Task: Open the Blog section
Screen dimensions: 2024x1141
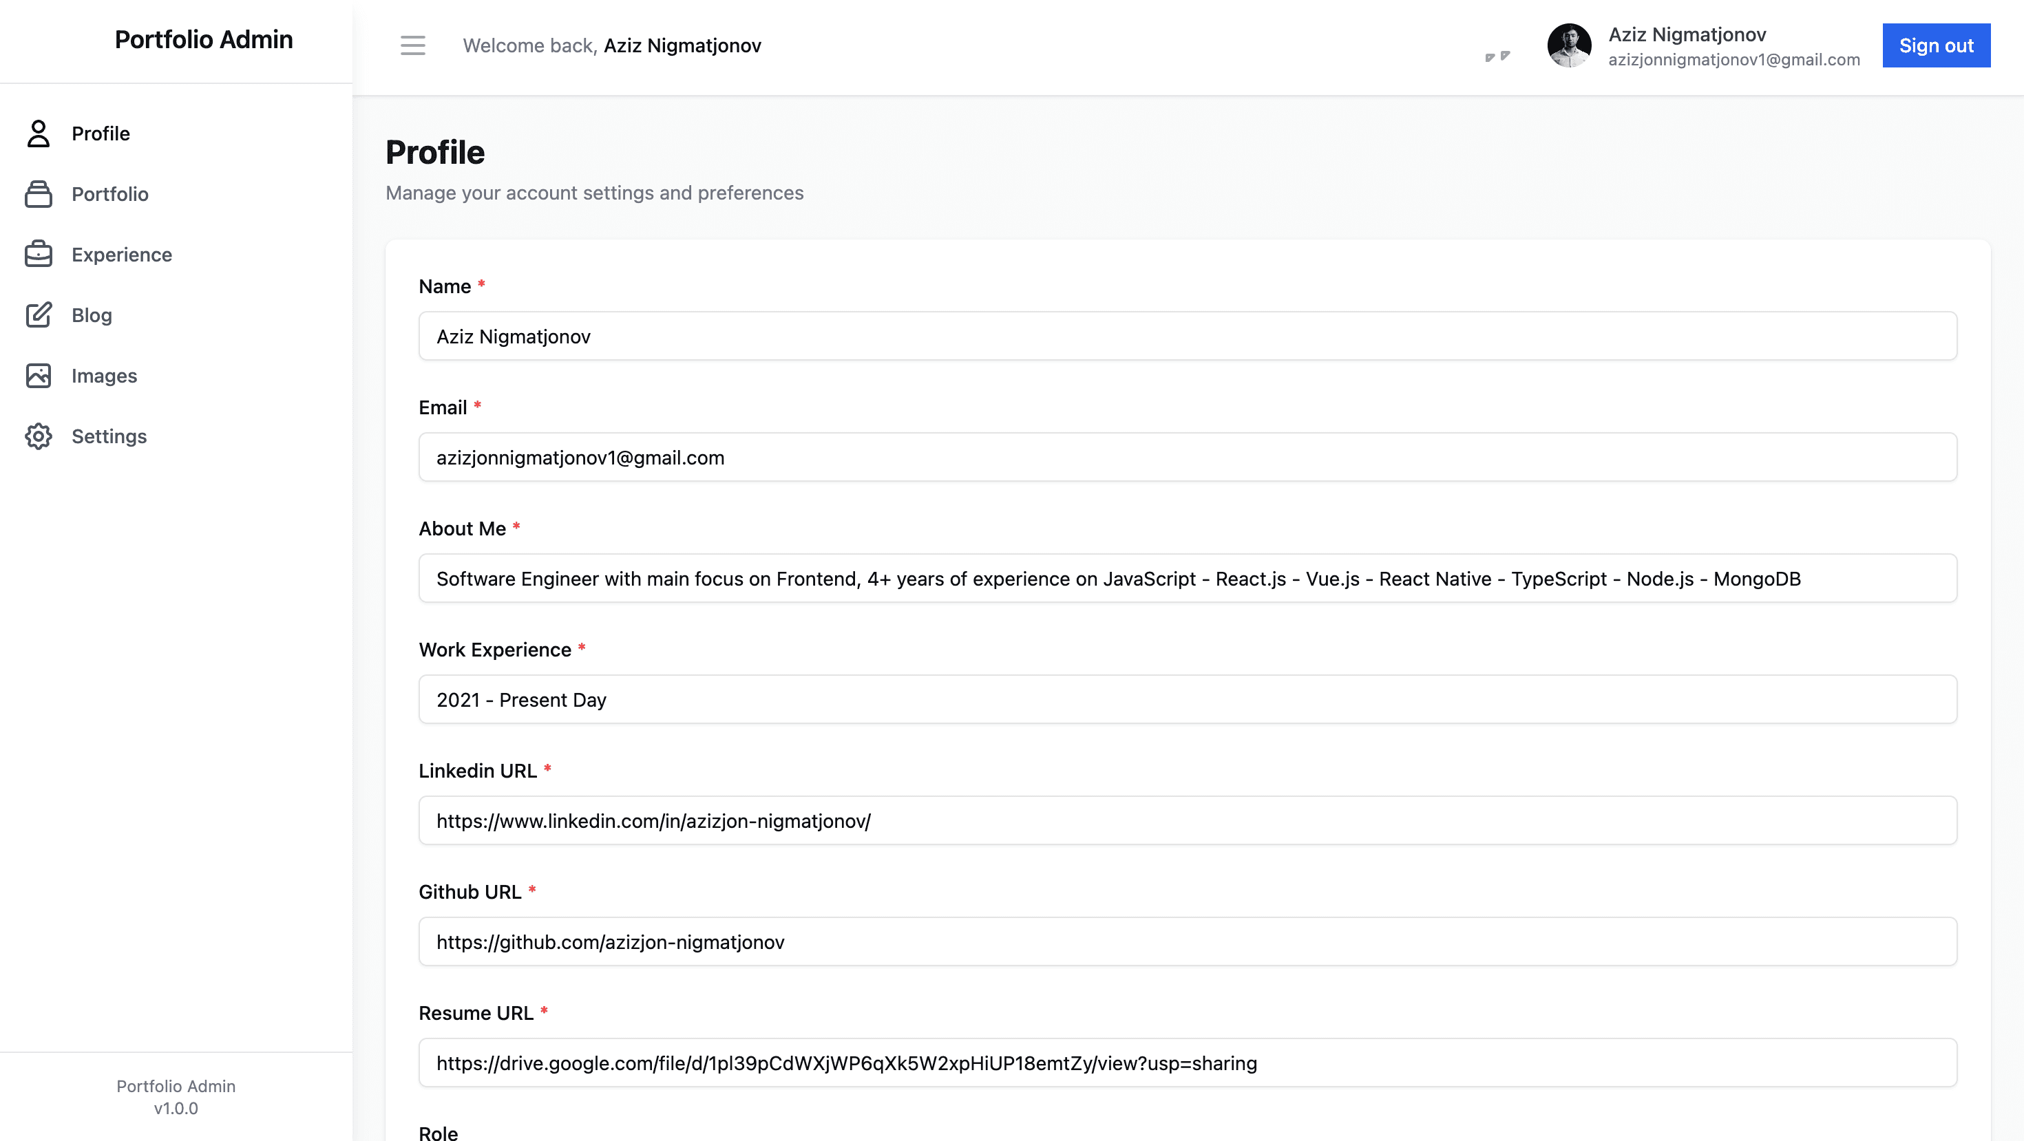Action: coord(92,315)
